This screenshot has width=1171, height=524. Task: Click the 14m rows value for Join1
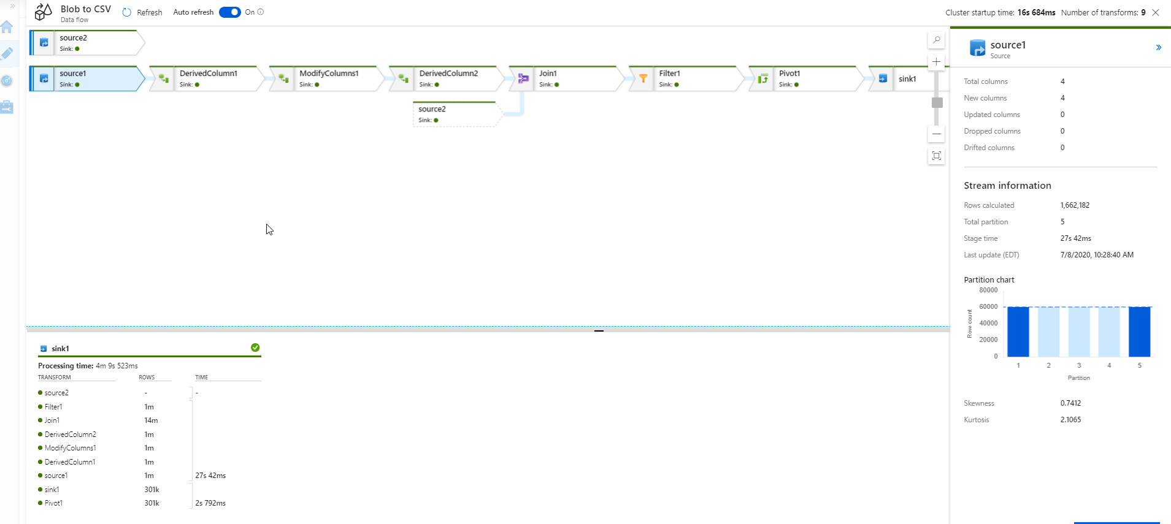(152, 420)
